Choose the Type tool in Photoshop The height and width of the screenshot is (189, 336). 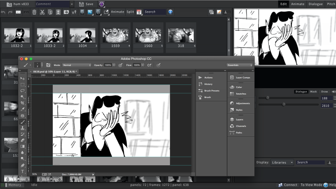coord(22,171)
